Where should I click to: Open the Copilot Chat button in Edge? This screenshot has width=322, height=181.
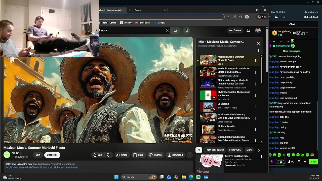coord(262,17)
